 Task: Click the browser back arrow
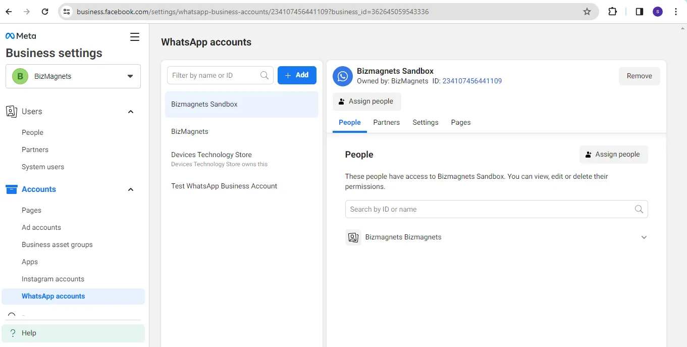[x=9, y=12]
